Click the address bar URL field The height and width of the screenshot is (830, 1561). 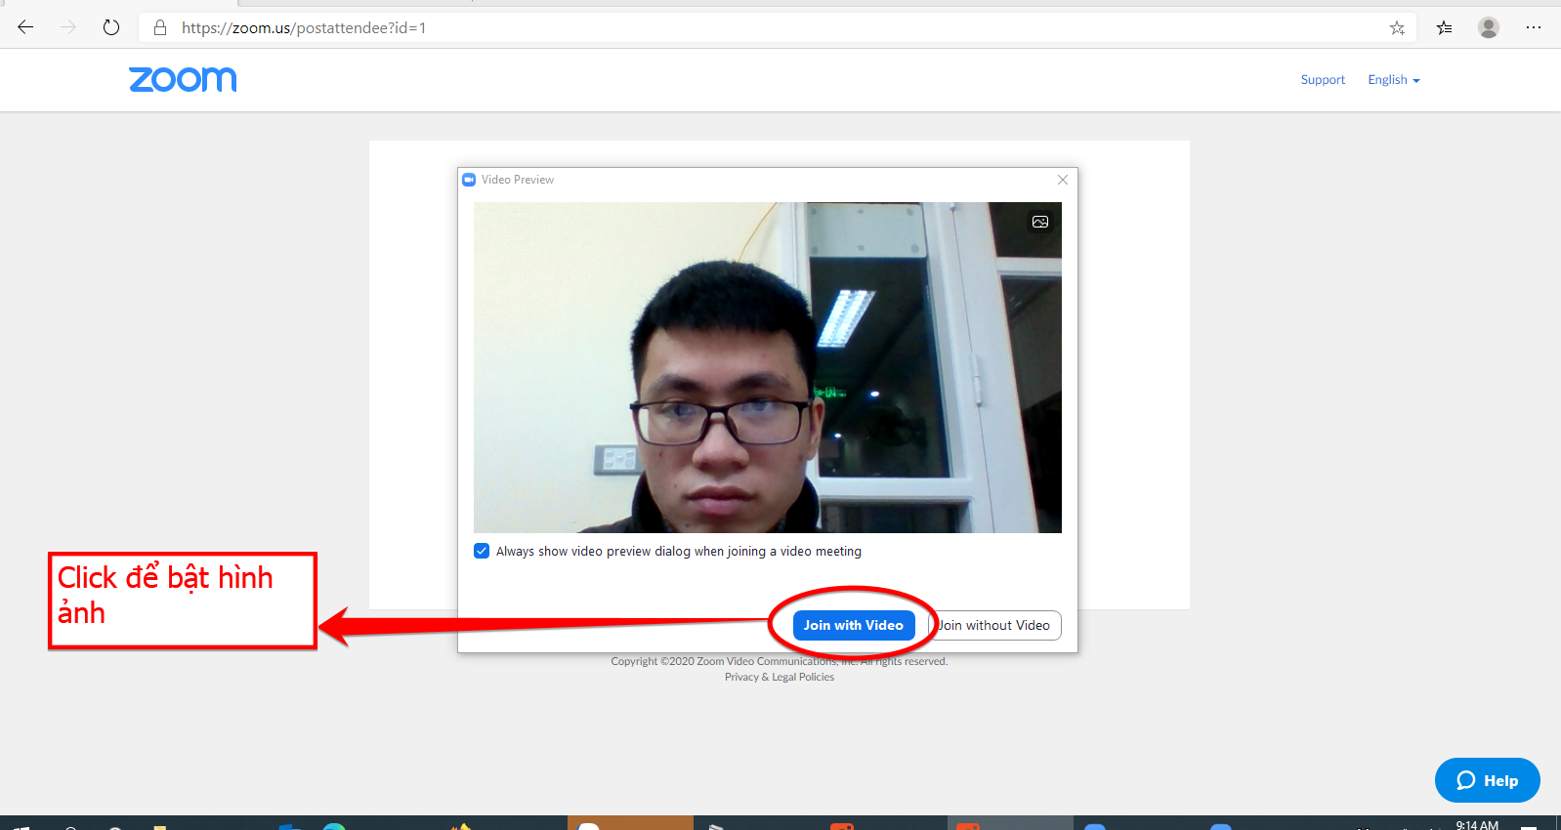tap(684, 27)
